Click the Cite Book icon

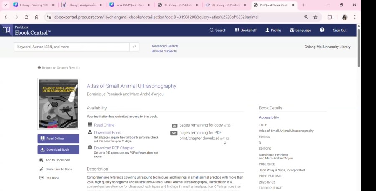(41, 178)
